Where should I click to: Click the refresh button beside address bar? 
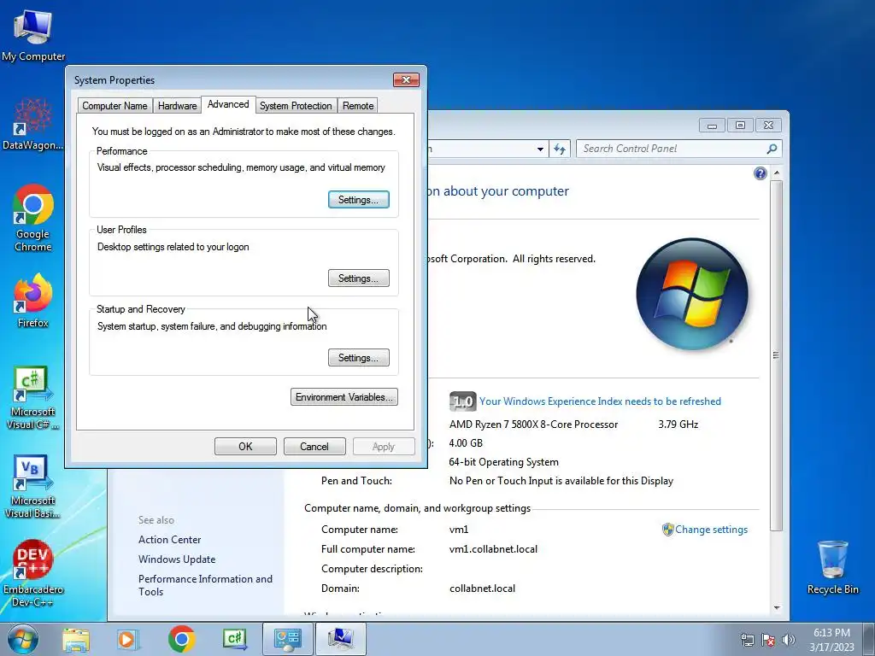(x=560, y=149)
